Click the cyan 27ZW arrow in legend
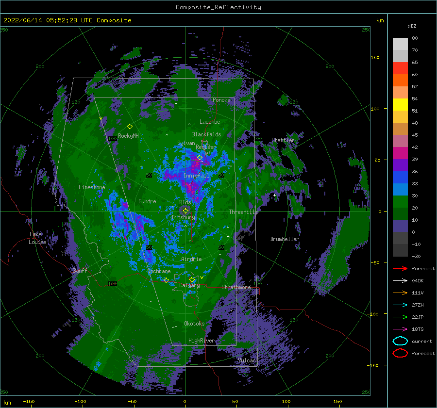This screenshot has width=437, height=408. [400, 305]
